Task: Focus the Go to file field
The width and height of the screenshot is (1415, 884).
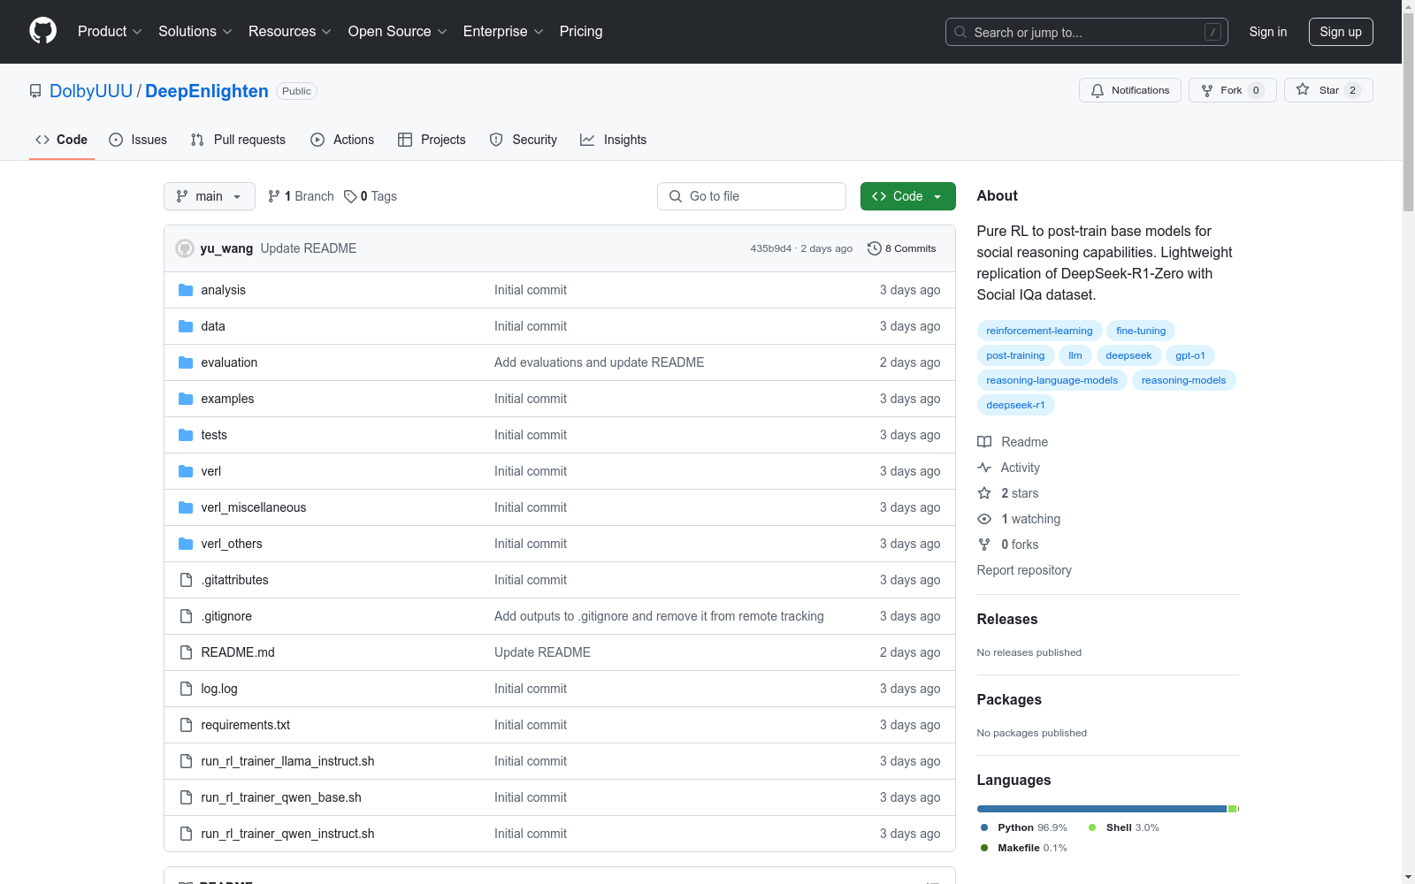Action: point(752,196)
